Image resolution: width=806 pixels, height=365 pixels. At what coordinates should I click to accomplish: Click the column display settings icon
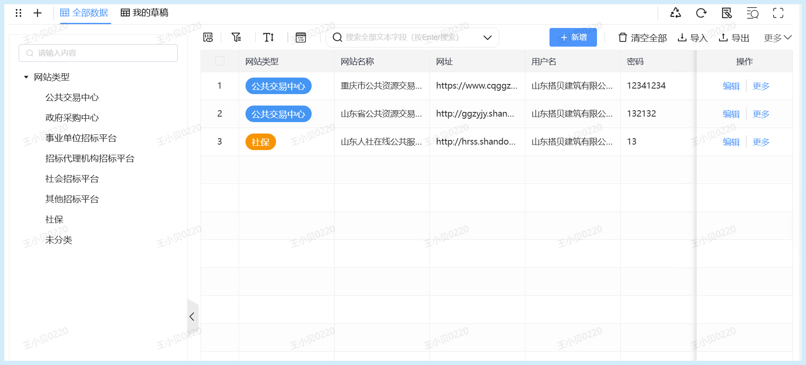208,37
